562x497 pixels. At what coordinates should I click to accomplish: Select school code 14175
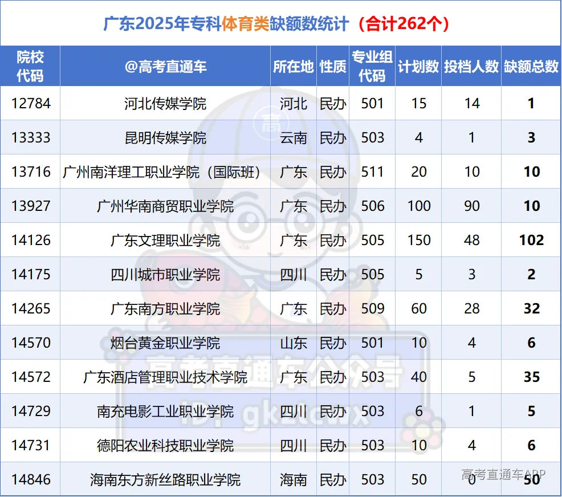pos(31,275)
